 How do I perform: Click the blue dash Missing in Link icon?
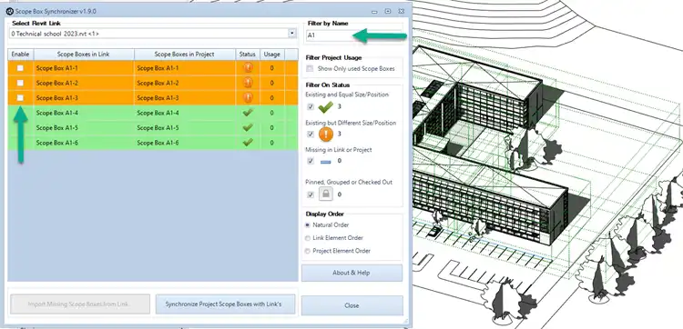pos(325,161)
